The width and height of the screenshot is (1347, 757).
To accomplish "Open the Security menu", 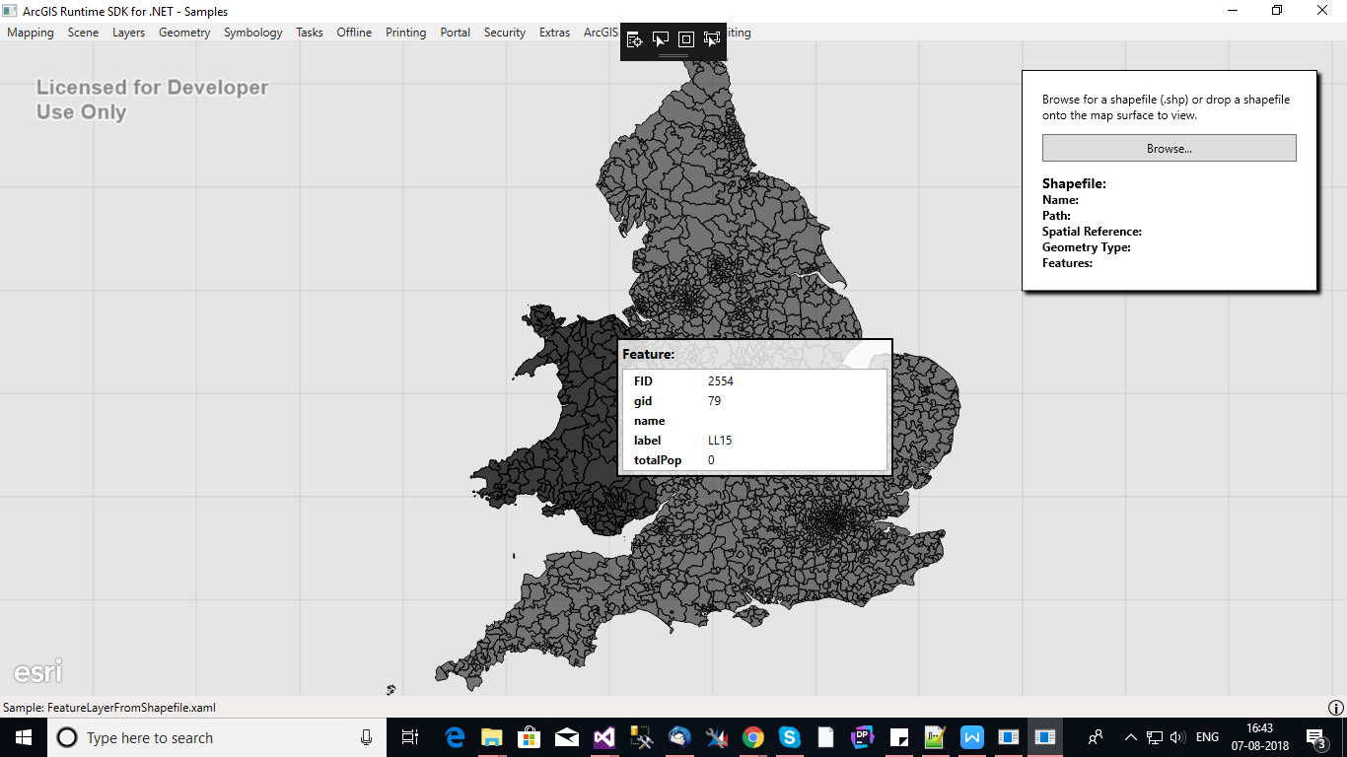I will coord(505,33).
